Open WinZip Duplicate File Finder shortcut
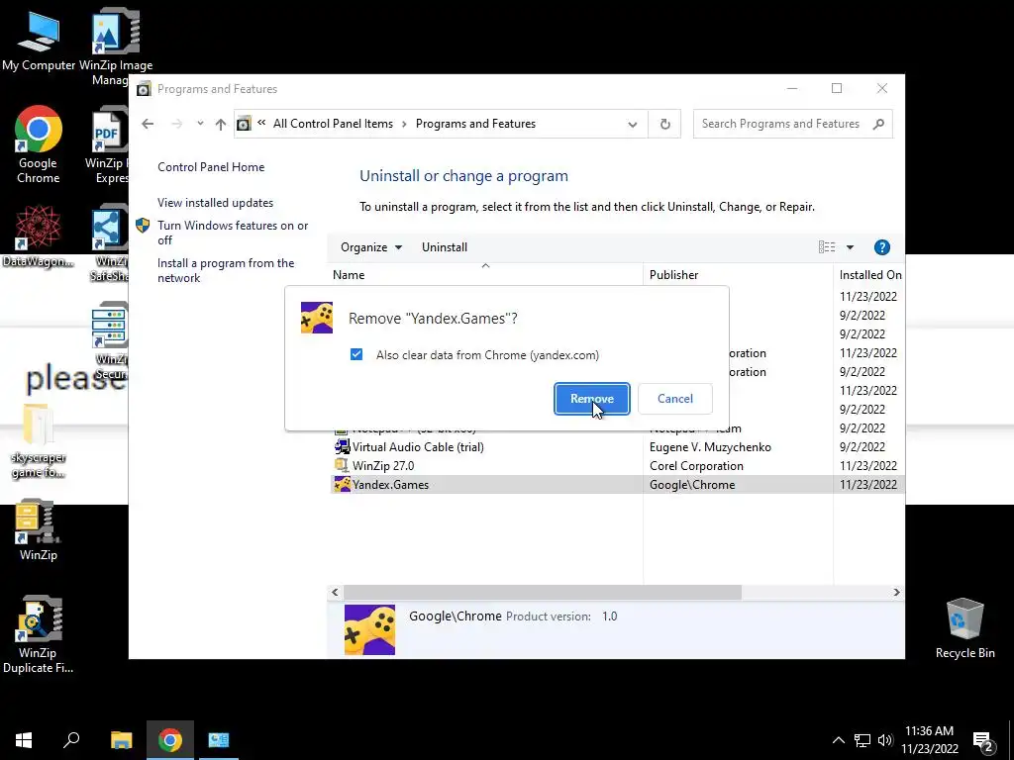The height and width of the screenshot is (760, 1014). pos(39,634)
